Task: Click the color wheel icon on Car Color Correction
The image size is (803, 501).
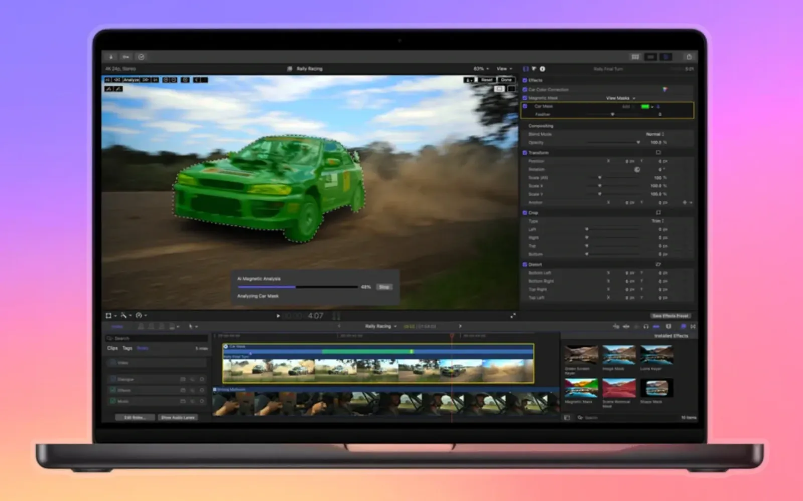Action: click(664, 89)
